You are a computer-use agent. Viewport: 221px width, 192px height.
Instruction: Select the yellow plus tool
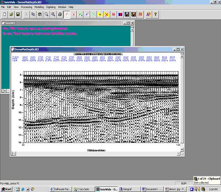point(100,14)
